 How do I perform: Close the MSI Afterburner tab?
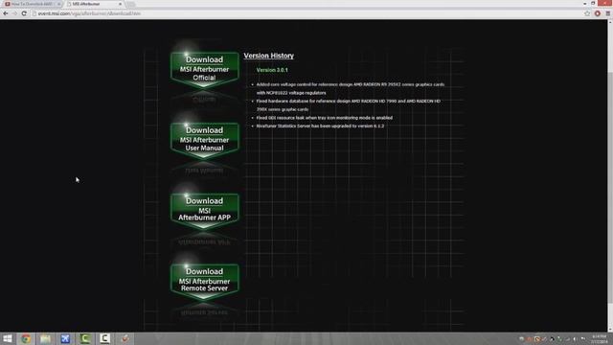(120, 4)
